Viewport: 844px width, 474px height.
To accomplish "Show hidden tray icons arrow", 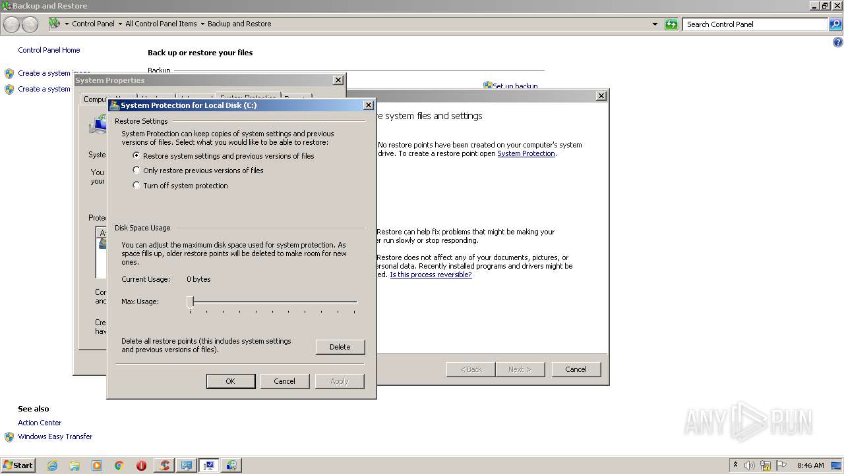I will (x=735, y=465).
